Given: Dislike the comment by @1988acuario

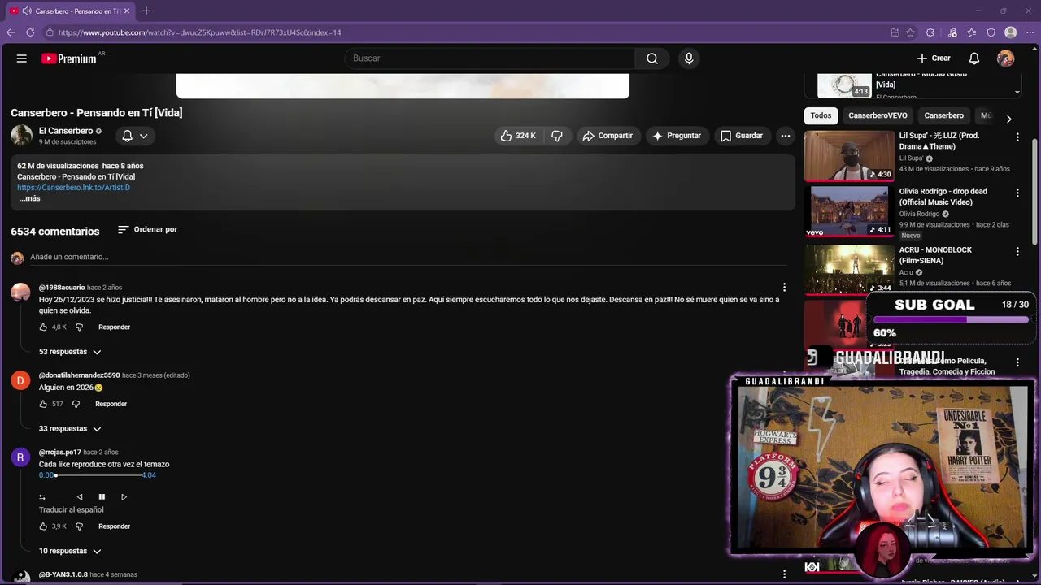Looking at the screenshot, I should tap(79, 327).
